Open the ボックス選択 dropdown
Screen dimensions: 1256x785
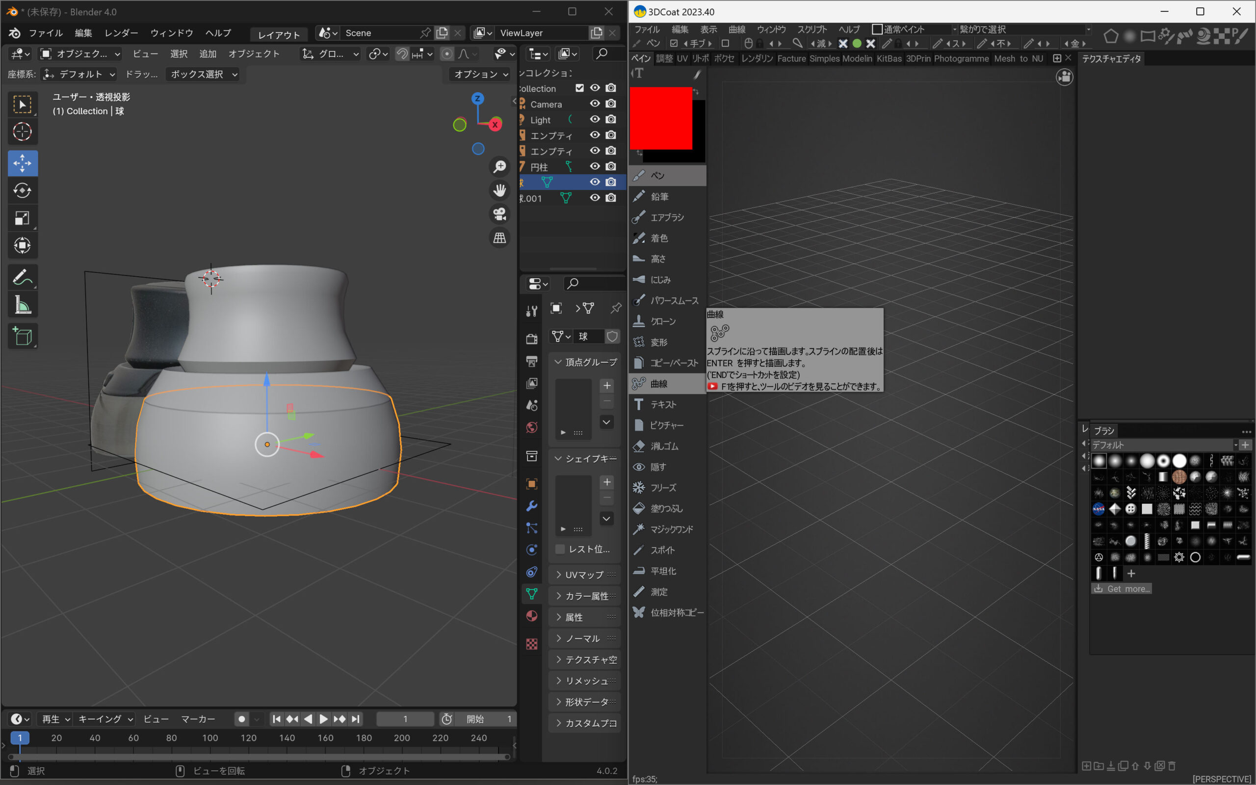coord(204,74)
